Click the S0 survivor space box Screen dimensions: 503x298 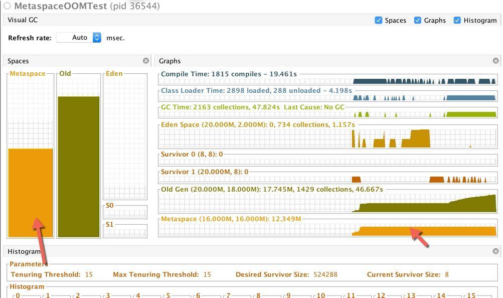(x=125, y=213)
